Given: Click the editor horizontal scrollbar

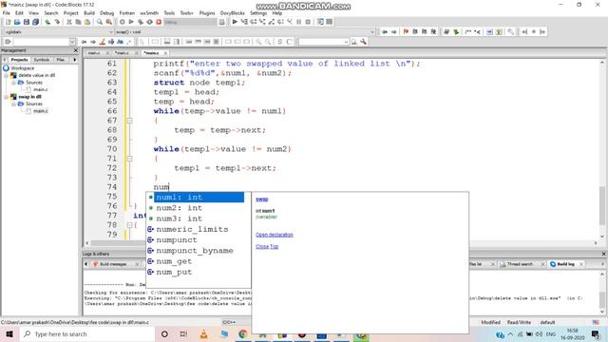Looking at the screenshot, I should point(341,243).
